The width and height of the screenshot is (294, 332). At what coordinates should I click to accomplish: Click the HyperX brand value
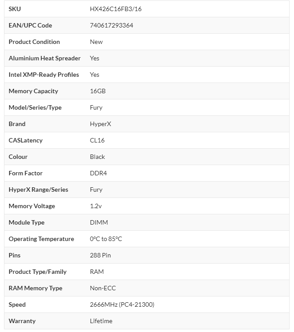pos(100,124)
